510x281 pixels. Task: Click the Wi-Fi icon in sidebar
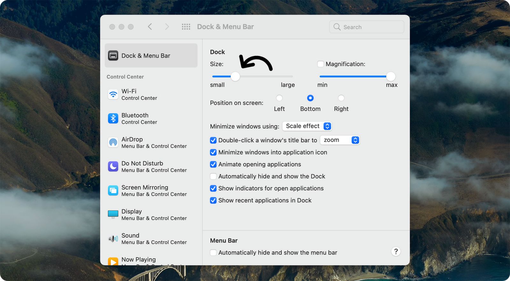[x=113, y=94]
